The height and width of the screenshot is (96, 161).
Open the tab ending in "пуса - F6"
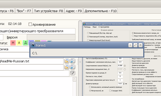(7, 11)
